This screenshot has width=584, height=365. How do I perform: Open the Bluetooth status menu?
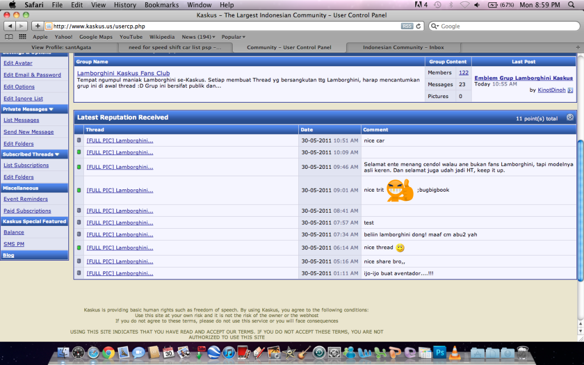[x=451, y=5]
